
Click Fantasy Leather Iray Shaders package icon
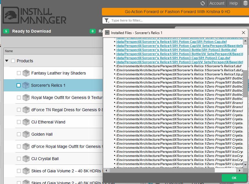(x=26, y=73)
